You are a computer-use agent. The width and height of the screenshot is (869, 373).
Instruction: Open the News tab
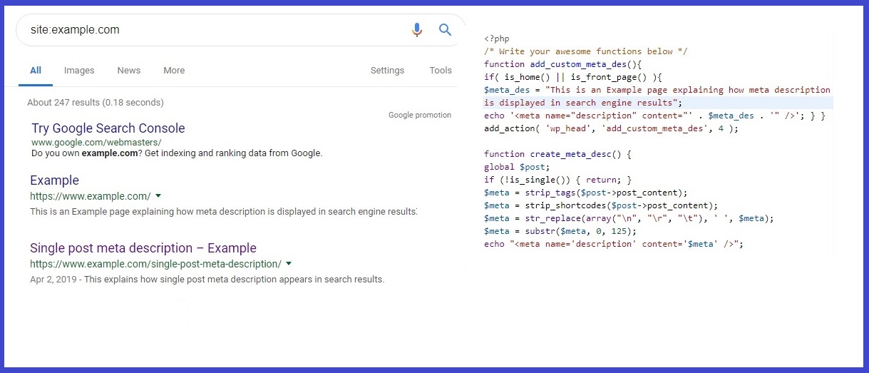[129, 71]
